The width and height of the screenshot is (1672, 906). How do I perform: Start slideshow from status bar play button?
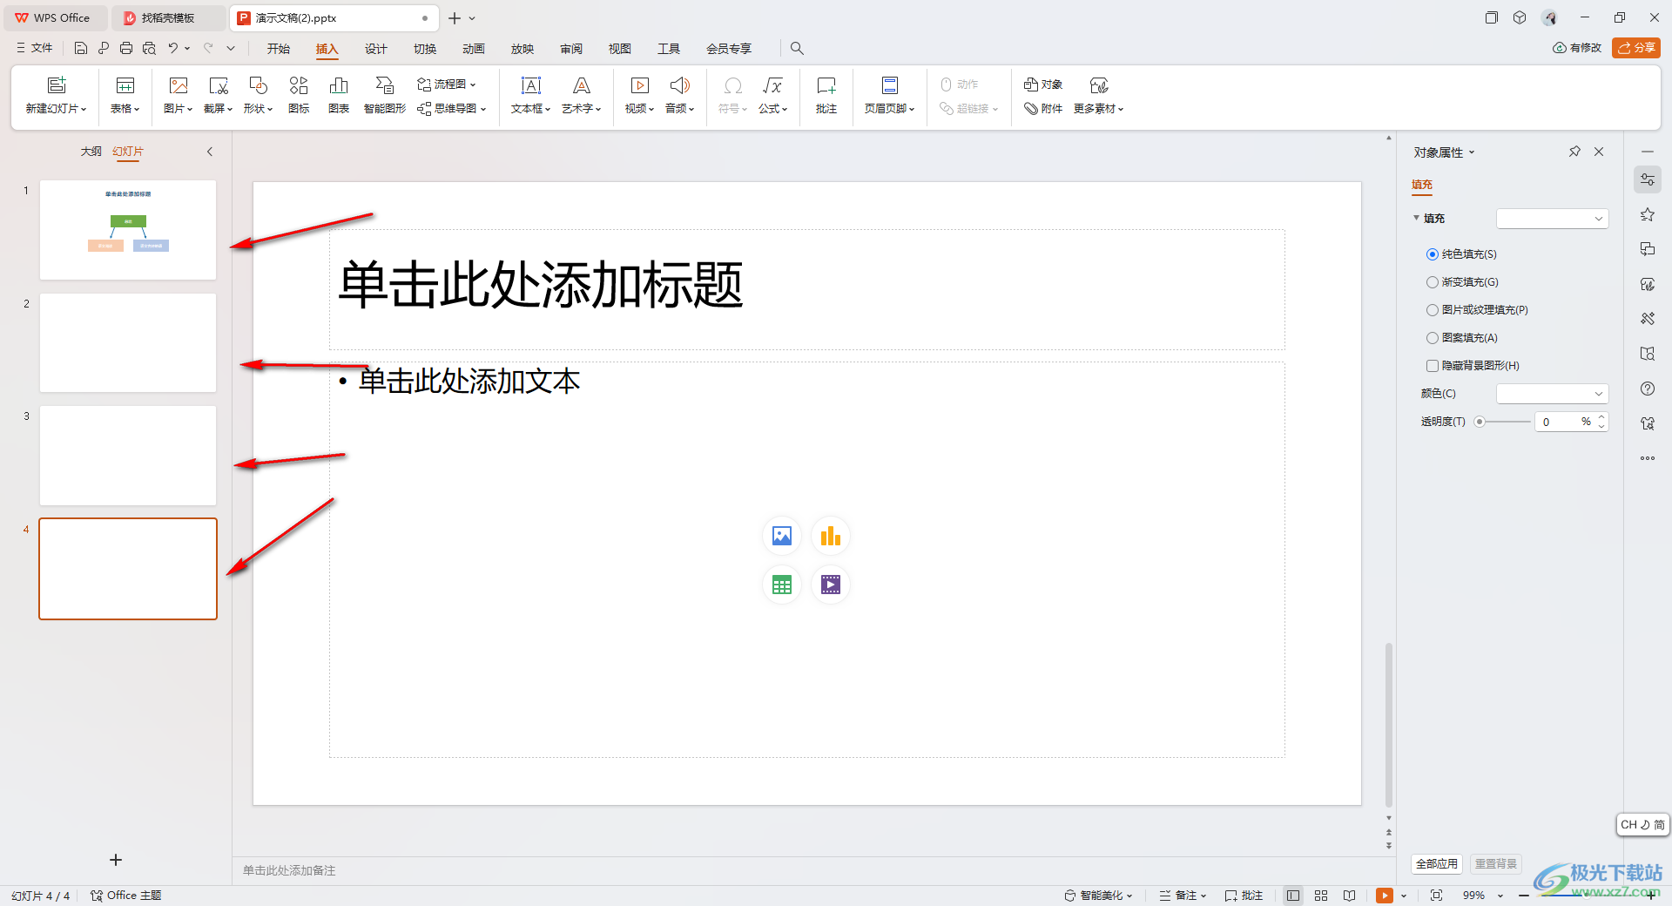click(x=1385, y=896)
